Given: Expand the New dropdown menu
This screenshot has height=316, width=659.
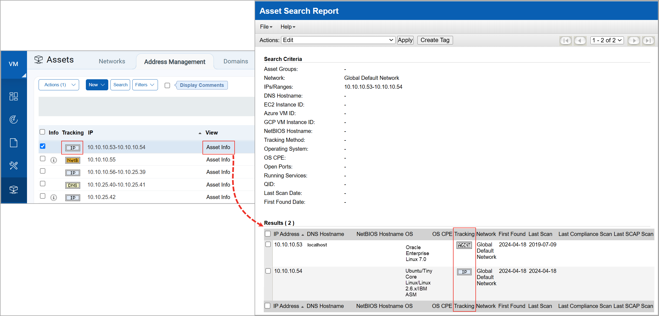Looking at the screenshot, I should point(97,85).
